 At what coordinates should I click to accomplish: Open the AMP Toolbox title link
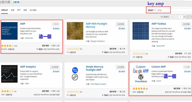tap(159, 24)
